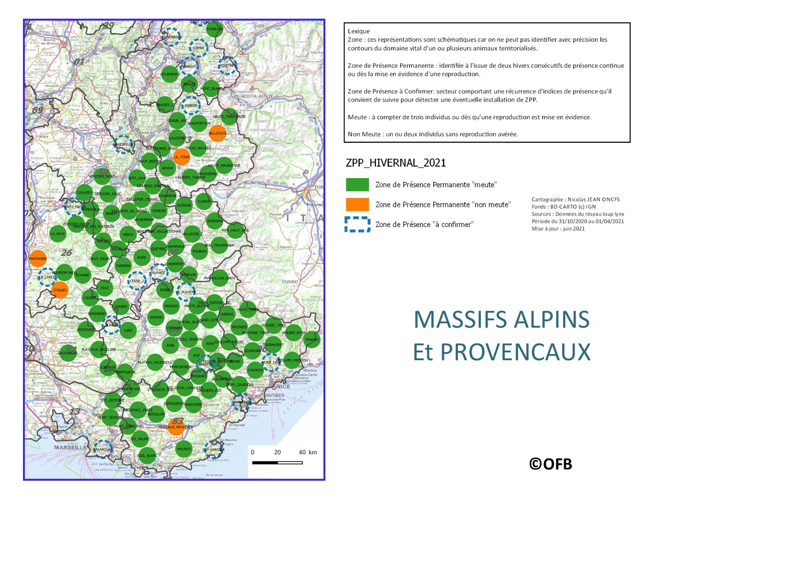Click the dashed POSETTES zone circle

click(228, 66)
